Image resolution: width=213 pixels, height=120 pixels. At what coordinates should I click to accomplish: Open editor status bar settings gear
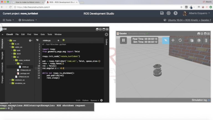102,100
